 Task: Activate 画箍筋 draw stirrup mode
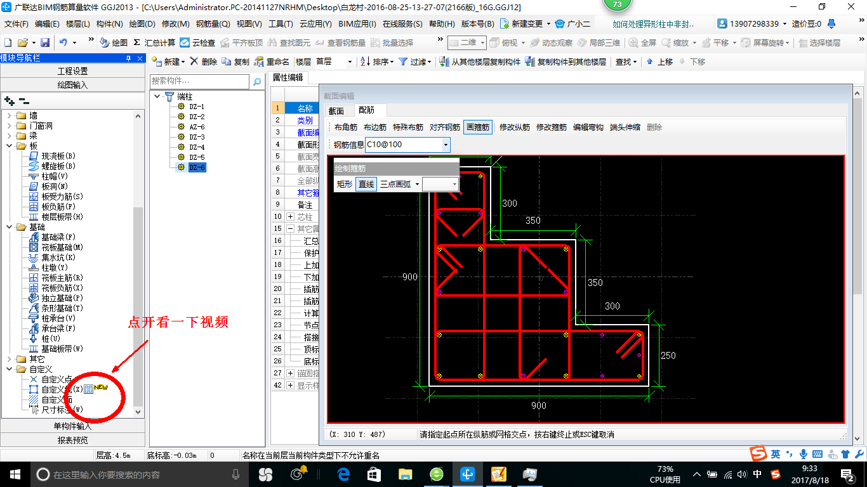[x=478, y=127]
